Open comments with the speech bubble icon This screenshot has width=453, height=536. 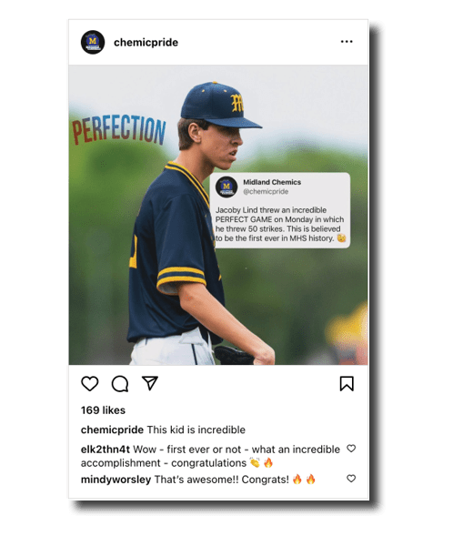click(120, 383)
